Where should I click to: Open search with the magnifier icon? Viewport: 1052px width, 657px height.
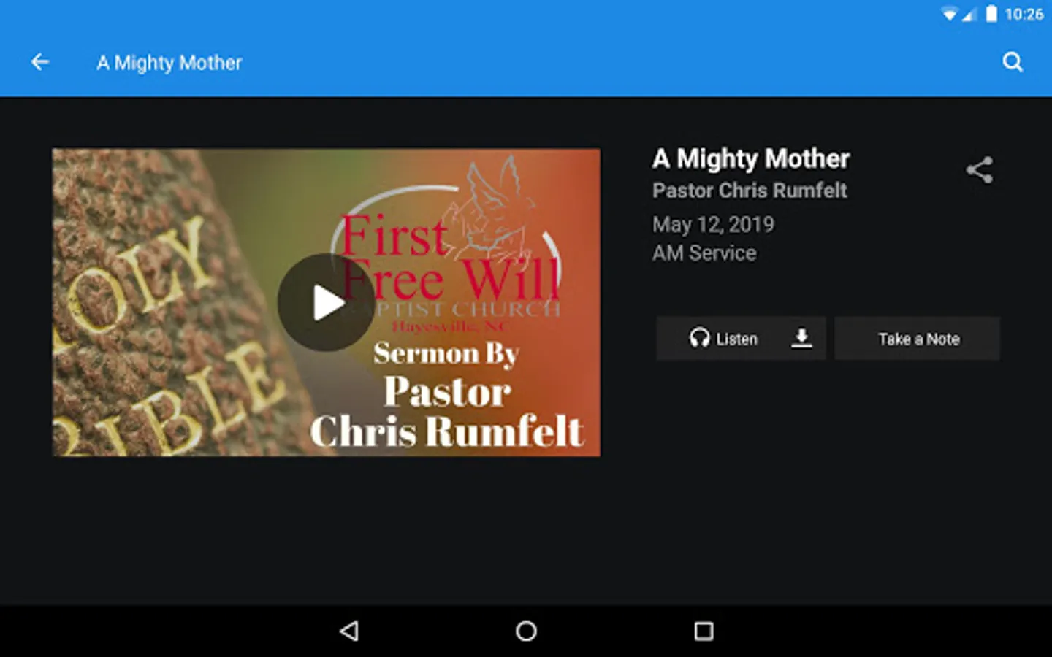(x=1013, y=62)
